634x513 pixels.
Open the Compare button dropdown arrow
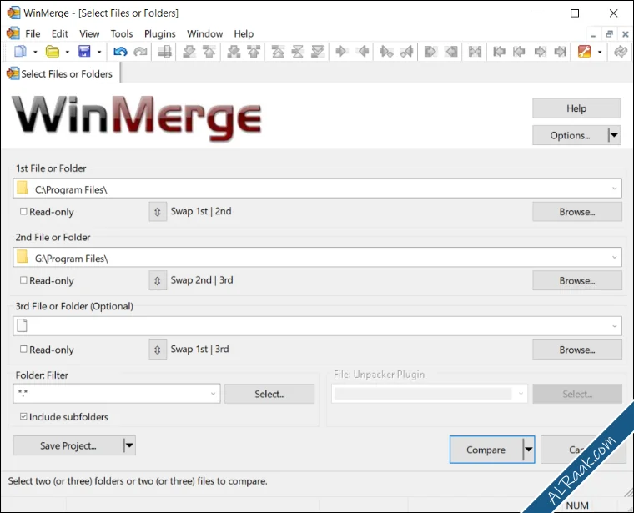coord(528,450)
